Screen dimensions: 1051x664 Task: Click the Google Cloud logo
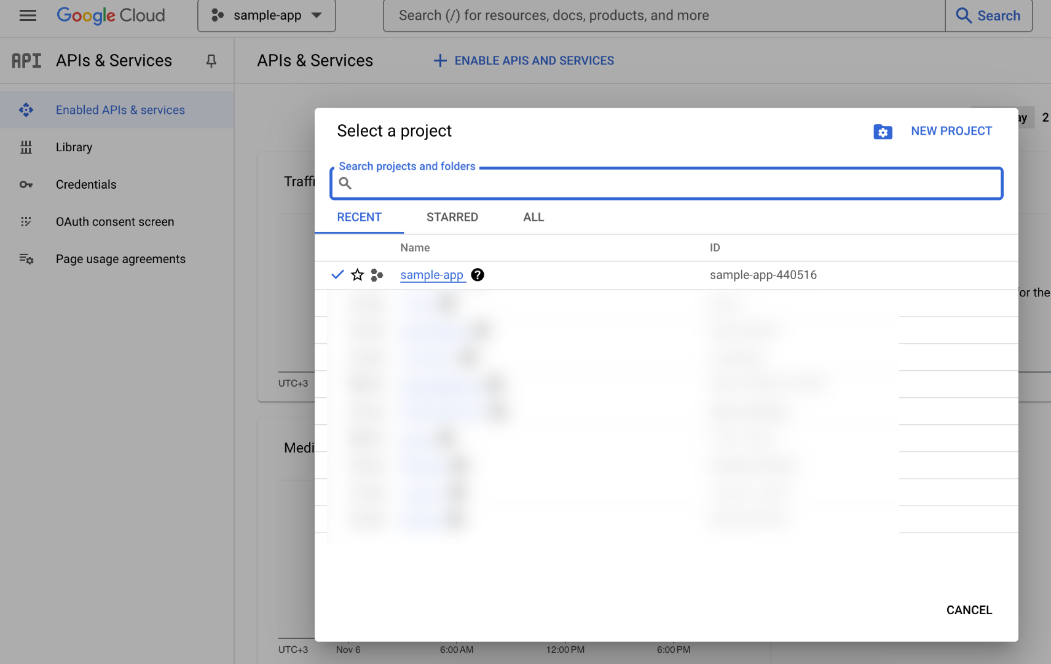[111, 15]
